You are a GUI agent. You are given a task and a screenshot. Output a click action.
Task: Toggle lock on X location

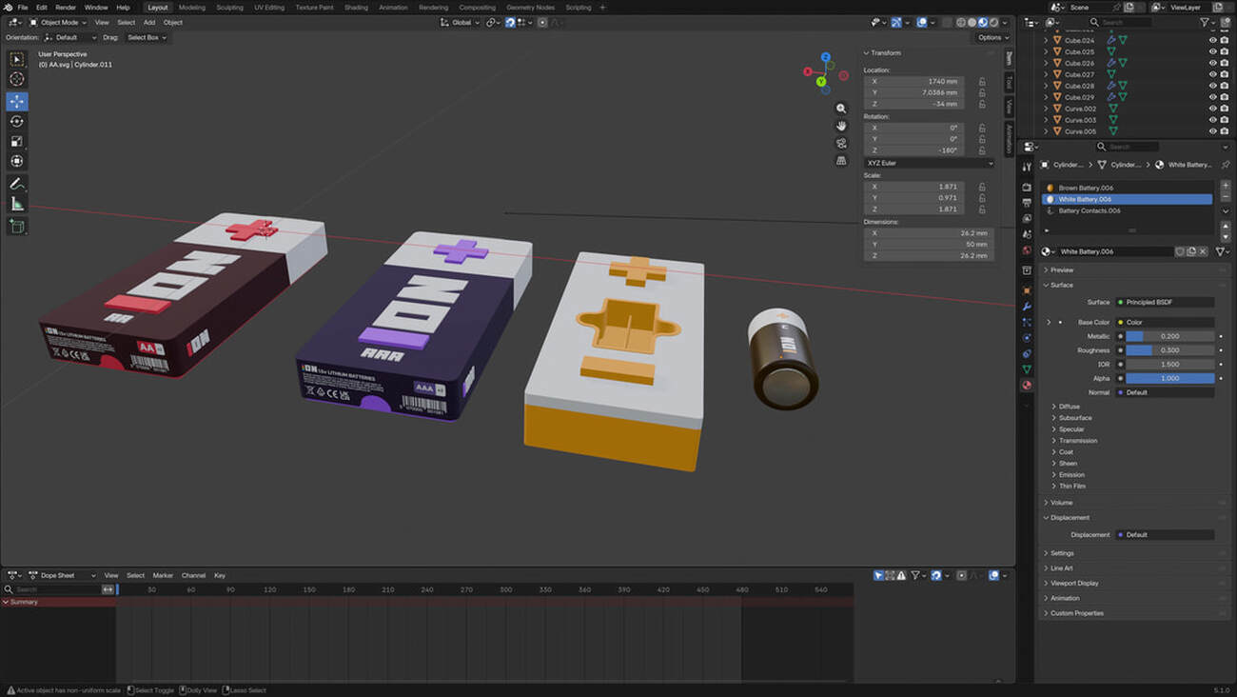(982, 81)
